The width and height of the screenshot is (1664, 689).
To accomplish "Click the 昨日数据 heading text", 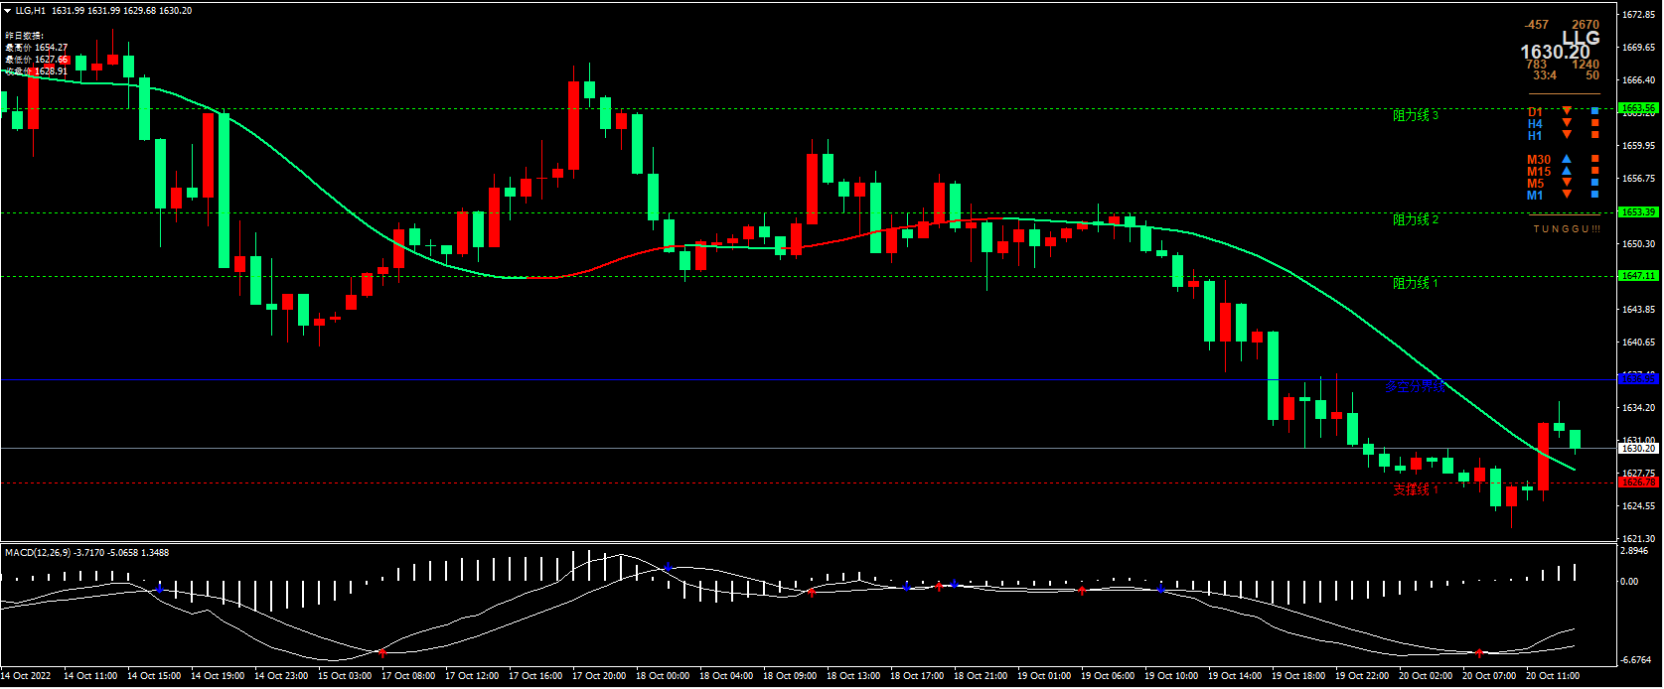I will [x=25, y=36].
